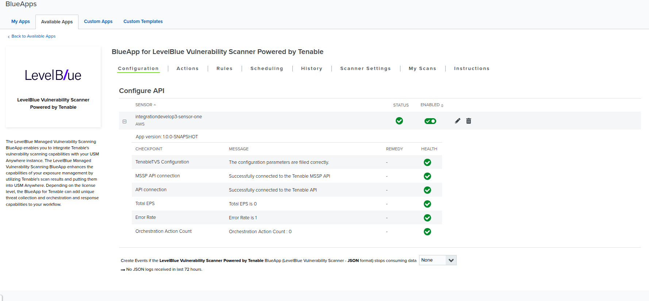Open the Instructions tab

472,69
